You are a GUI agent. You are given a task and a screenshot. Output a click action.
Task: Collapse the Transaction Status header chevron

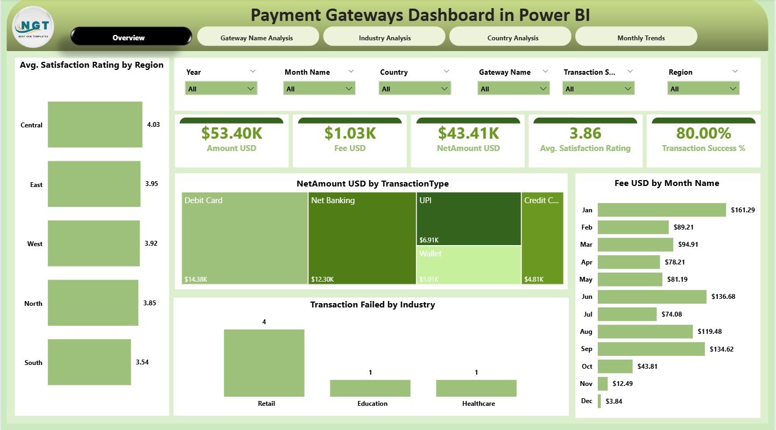631,71
